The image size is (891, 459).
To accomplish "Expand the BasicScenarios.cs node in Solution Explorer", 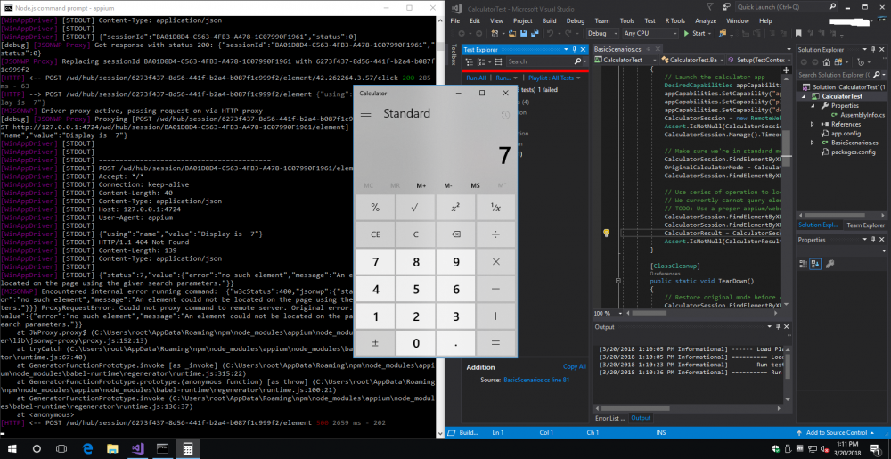I will point(813,143).
